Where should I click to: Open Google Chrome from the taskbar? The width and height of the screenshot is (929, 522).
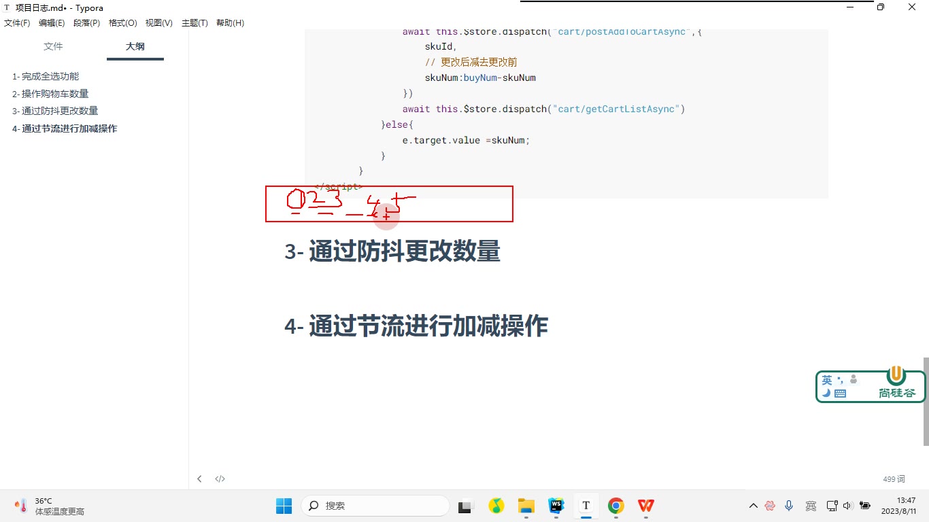pos(616,506)
